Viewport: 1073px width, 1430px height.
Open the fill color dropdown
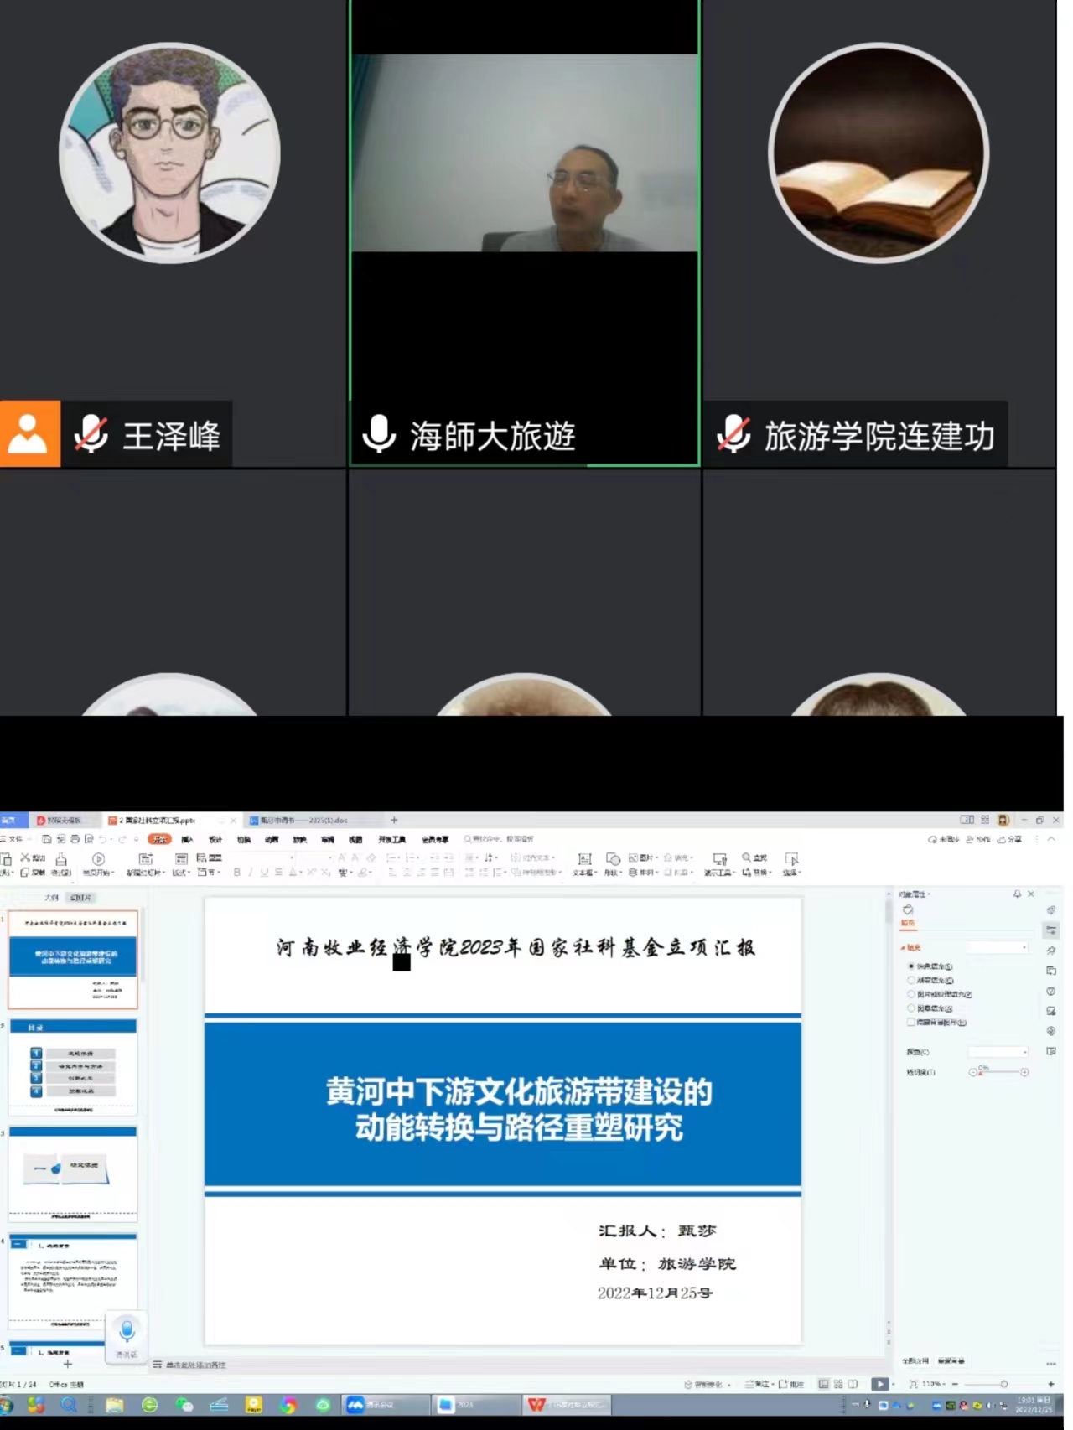[x=998, y=1051]
